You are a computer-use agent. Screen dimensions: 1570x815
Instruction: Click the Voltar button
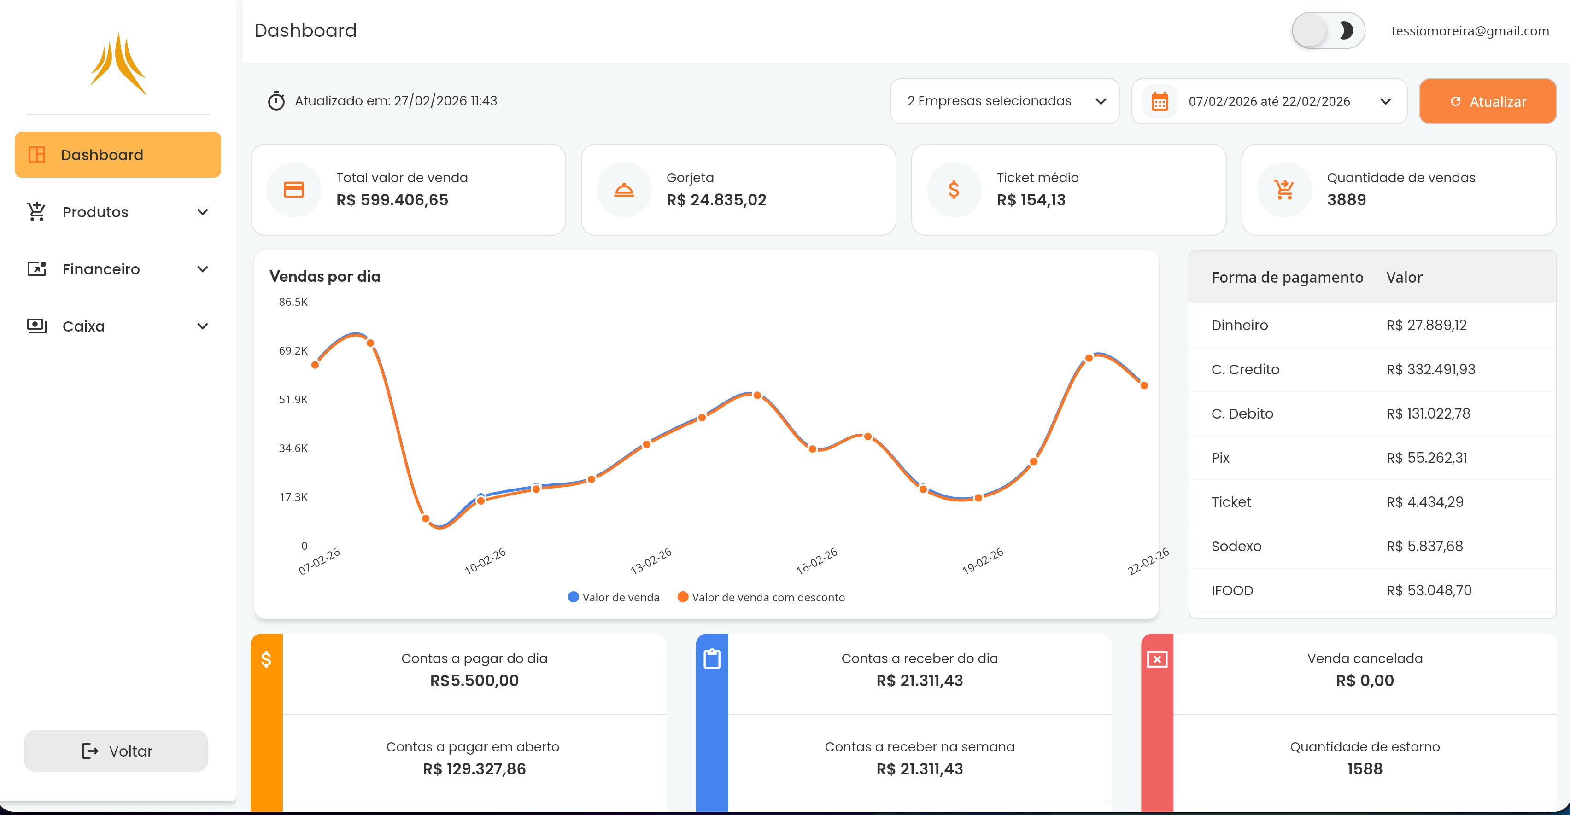(115, 751)
